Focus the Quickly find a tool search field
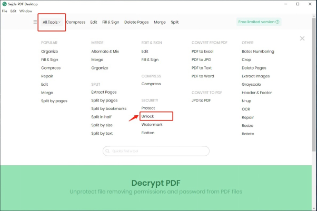The width and height of the screenshot is (317, 211). (x=156, y=151)
